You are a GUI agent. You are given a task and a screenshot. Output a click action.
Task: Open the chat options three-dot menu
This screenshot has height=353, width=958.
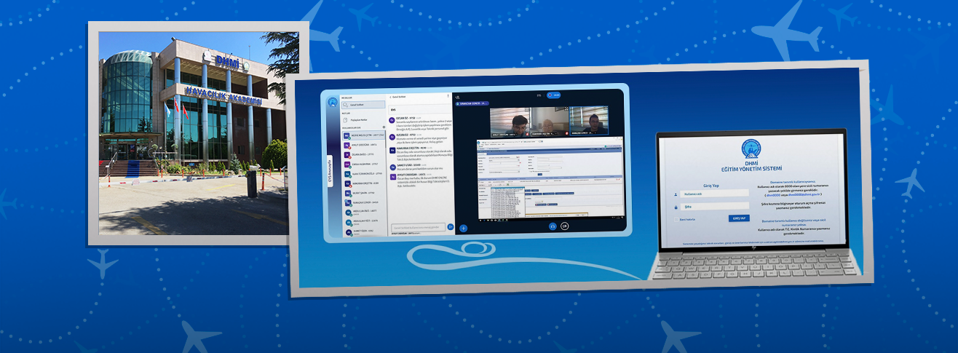point(448,96)
